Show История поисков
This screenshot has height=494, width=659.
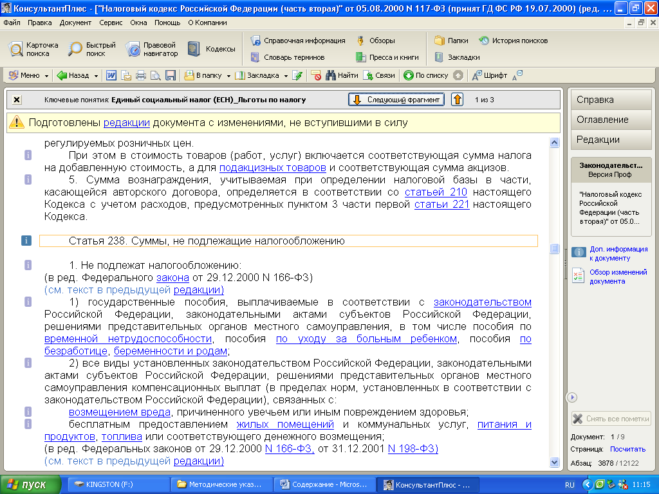[x=513, y=41]
